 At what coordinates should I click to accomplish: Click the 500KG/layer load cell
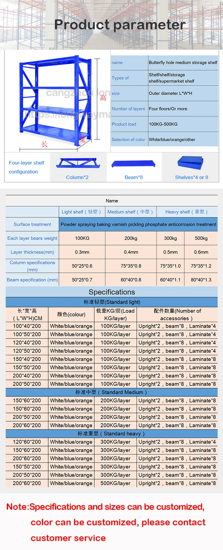(115, 483)
